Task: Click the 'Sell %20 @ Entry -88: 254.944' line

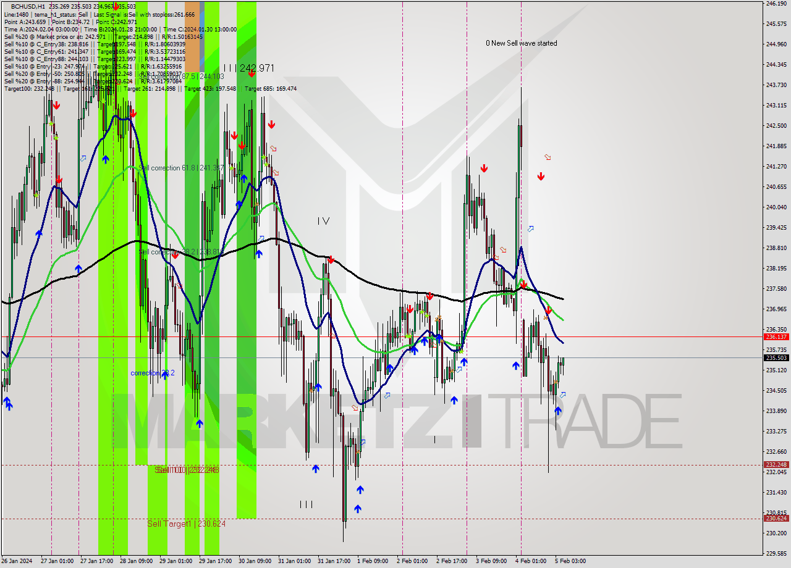Action: (93, 81)
